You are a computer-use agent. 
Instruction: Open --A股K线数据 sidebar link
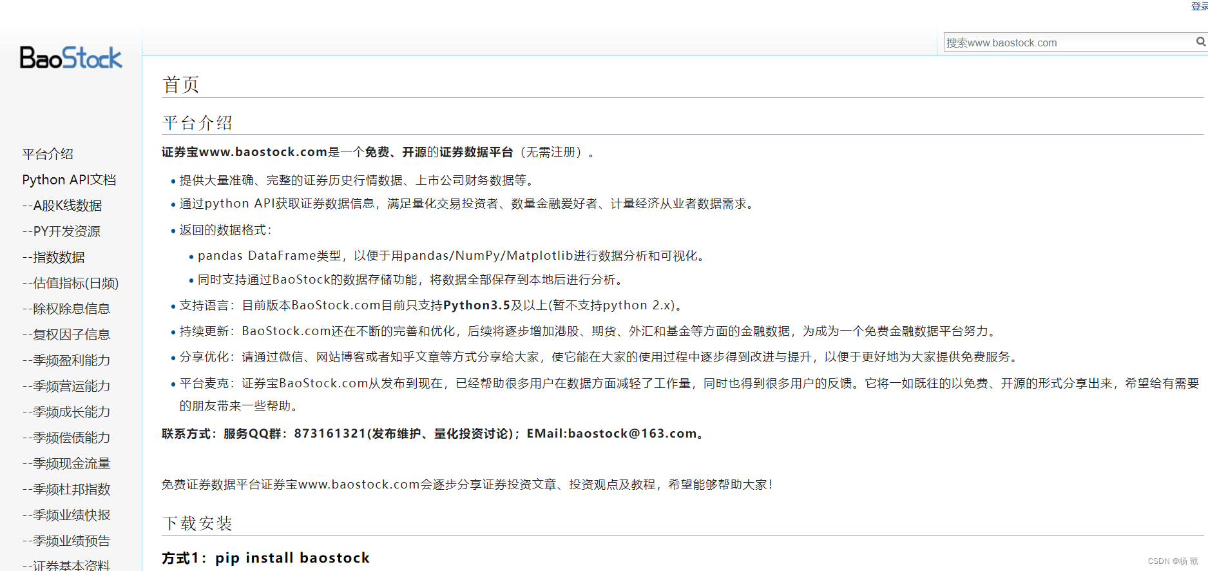click(62, 206)
